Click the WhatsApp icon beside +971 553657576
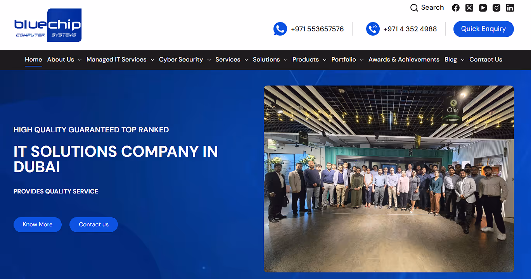The width and height of the screenshot is (531, 279). [x=280, y=29]
